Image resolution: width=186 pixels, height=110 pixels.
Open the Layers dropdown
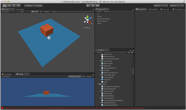[x=161, y=6]
